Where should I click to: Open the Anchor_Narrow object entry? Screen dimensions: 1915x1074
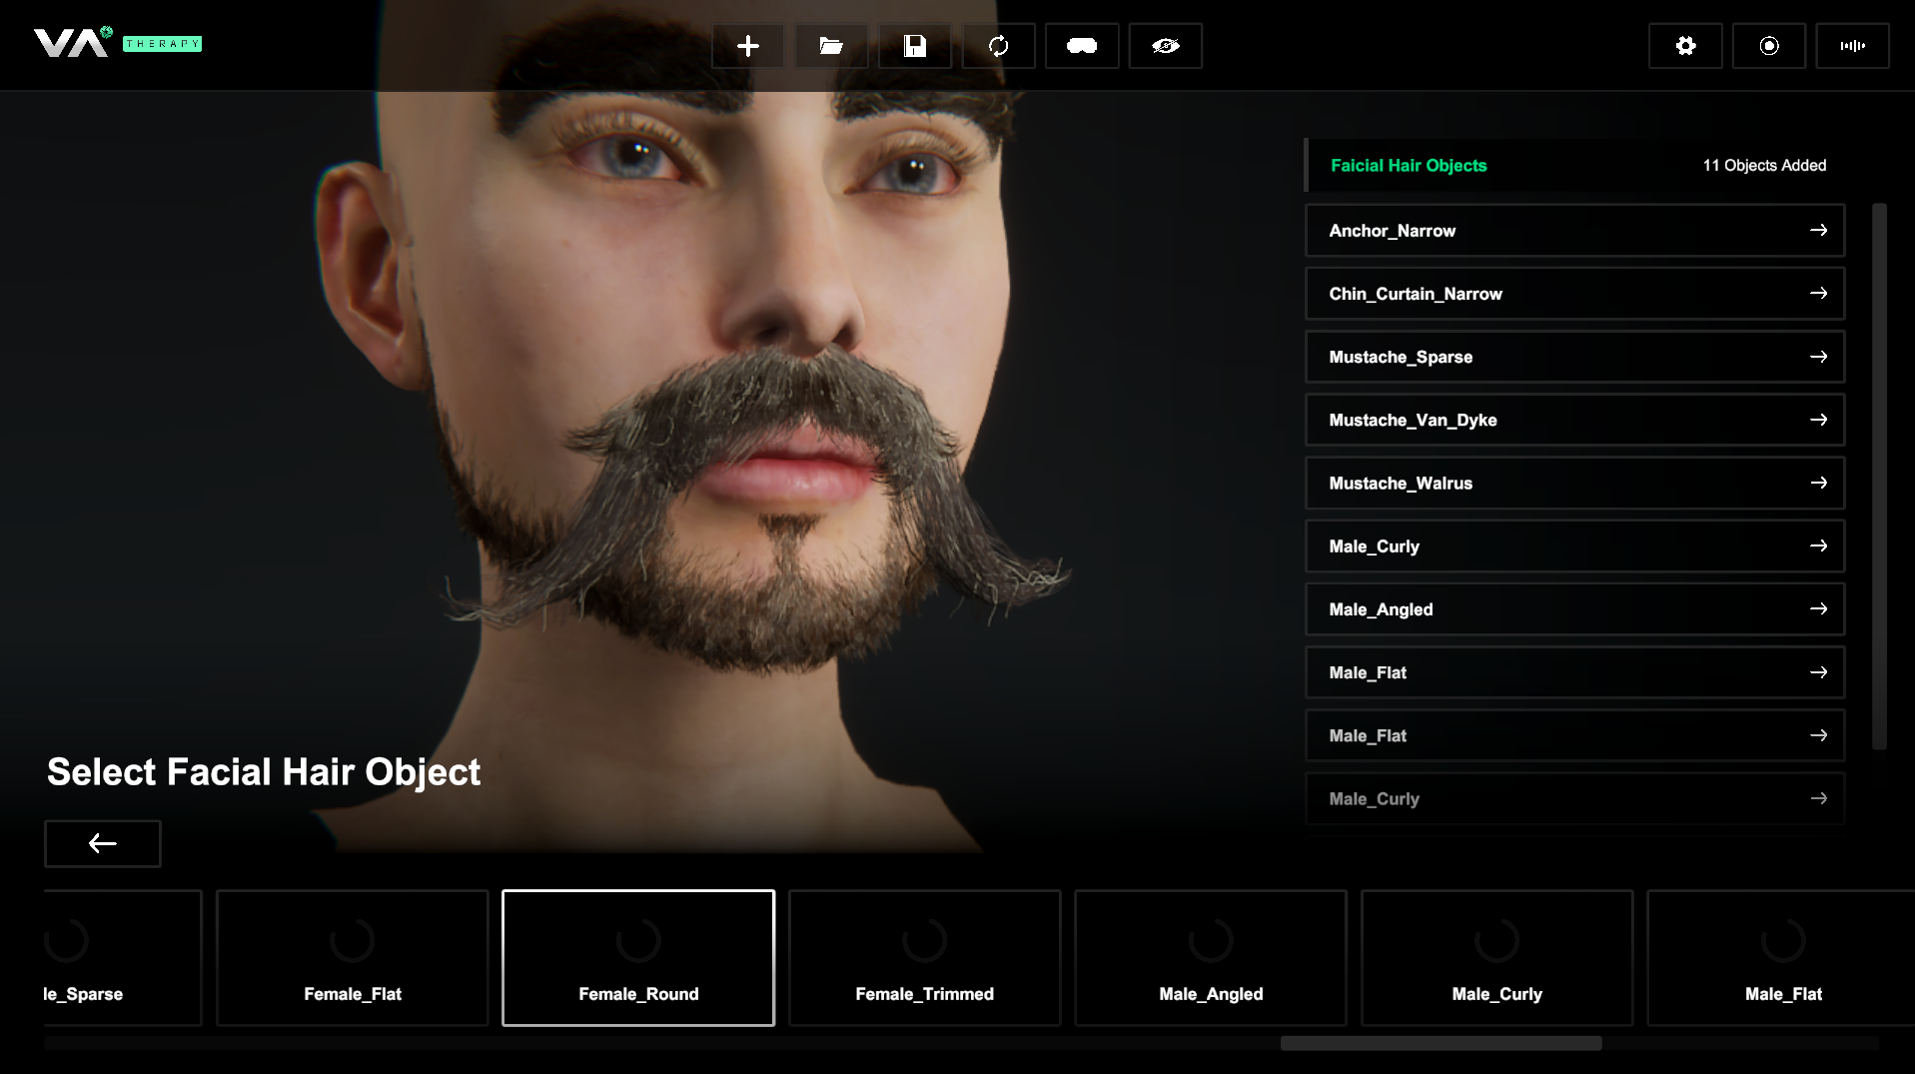pyautogui.click(x=1573, y=231)
